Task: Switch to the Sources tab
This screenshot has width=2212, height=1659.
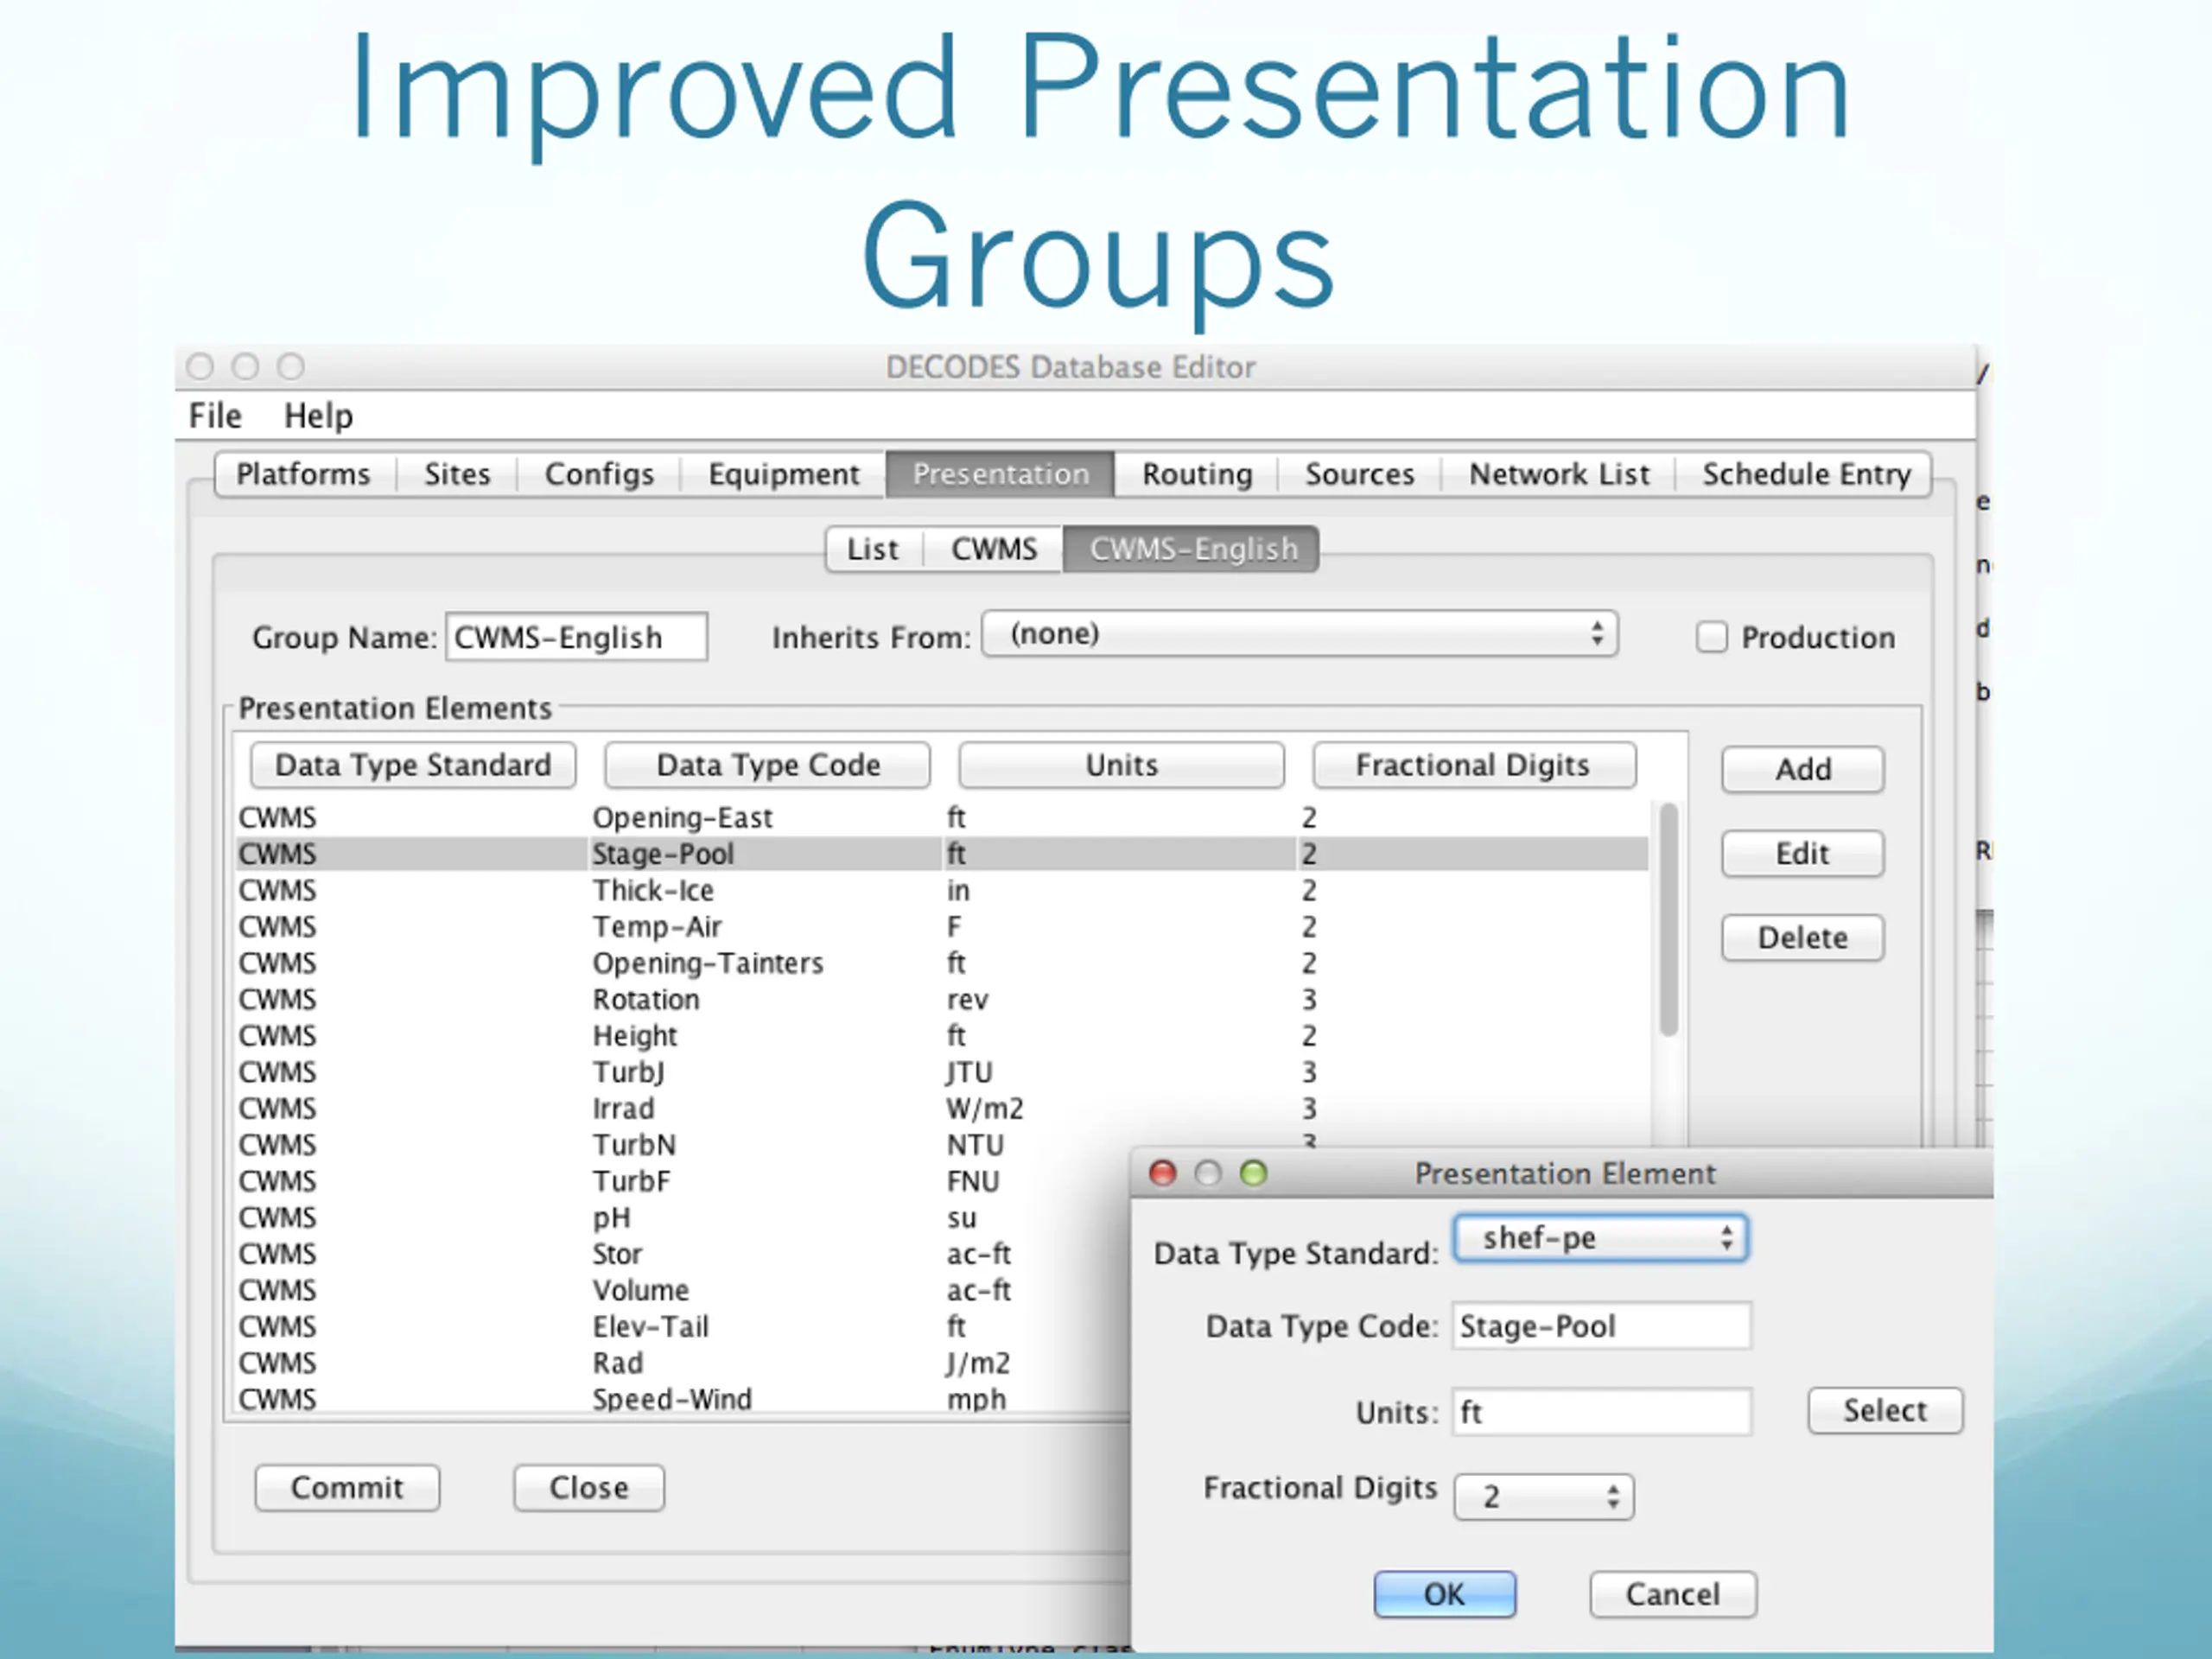Action: (1359, 474)
